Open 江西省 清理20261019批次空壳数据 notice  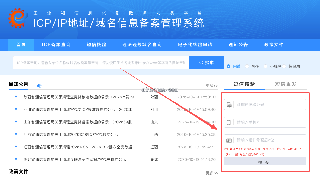71,134
